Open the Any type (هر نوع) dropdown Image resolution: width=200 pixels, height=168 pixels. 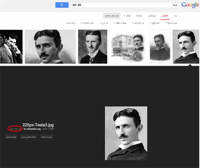click(x=104, y=23)
